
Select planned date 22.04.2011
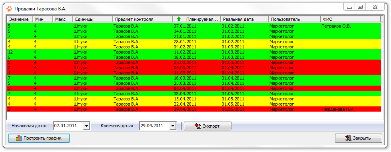(x=185, y=104)
